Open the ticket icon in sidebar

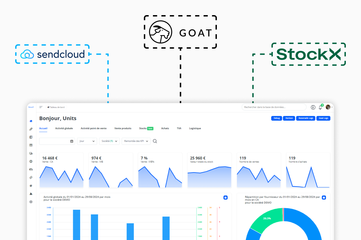(x=31, y=178)
